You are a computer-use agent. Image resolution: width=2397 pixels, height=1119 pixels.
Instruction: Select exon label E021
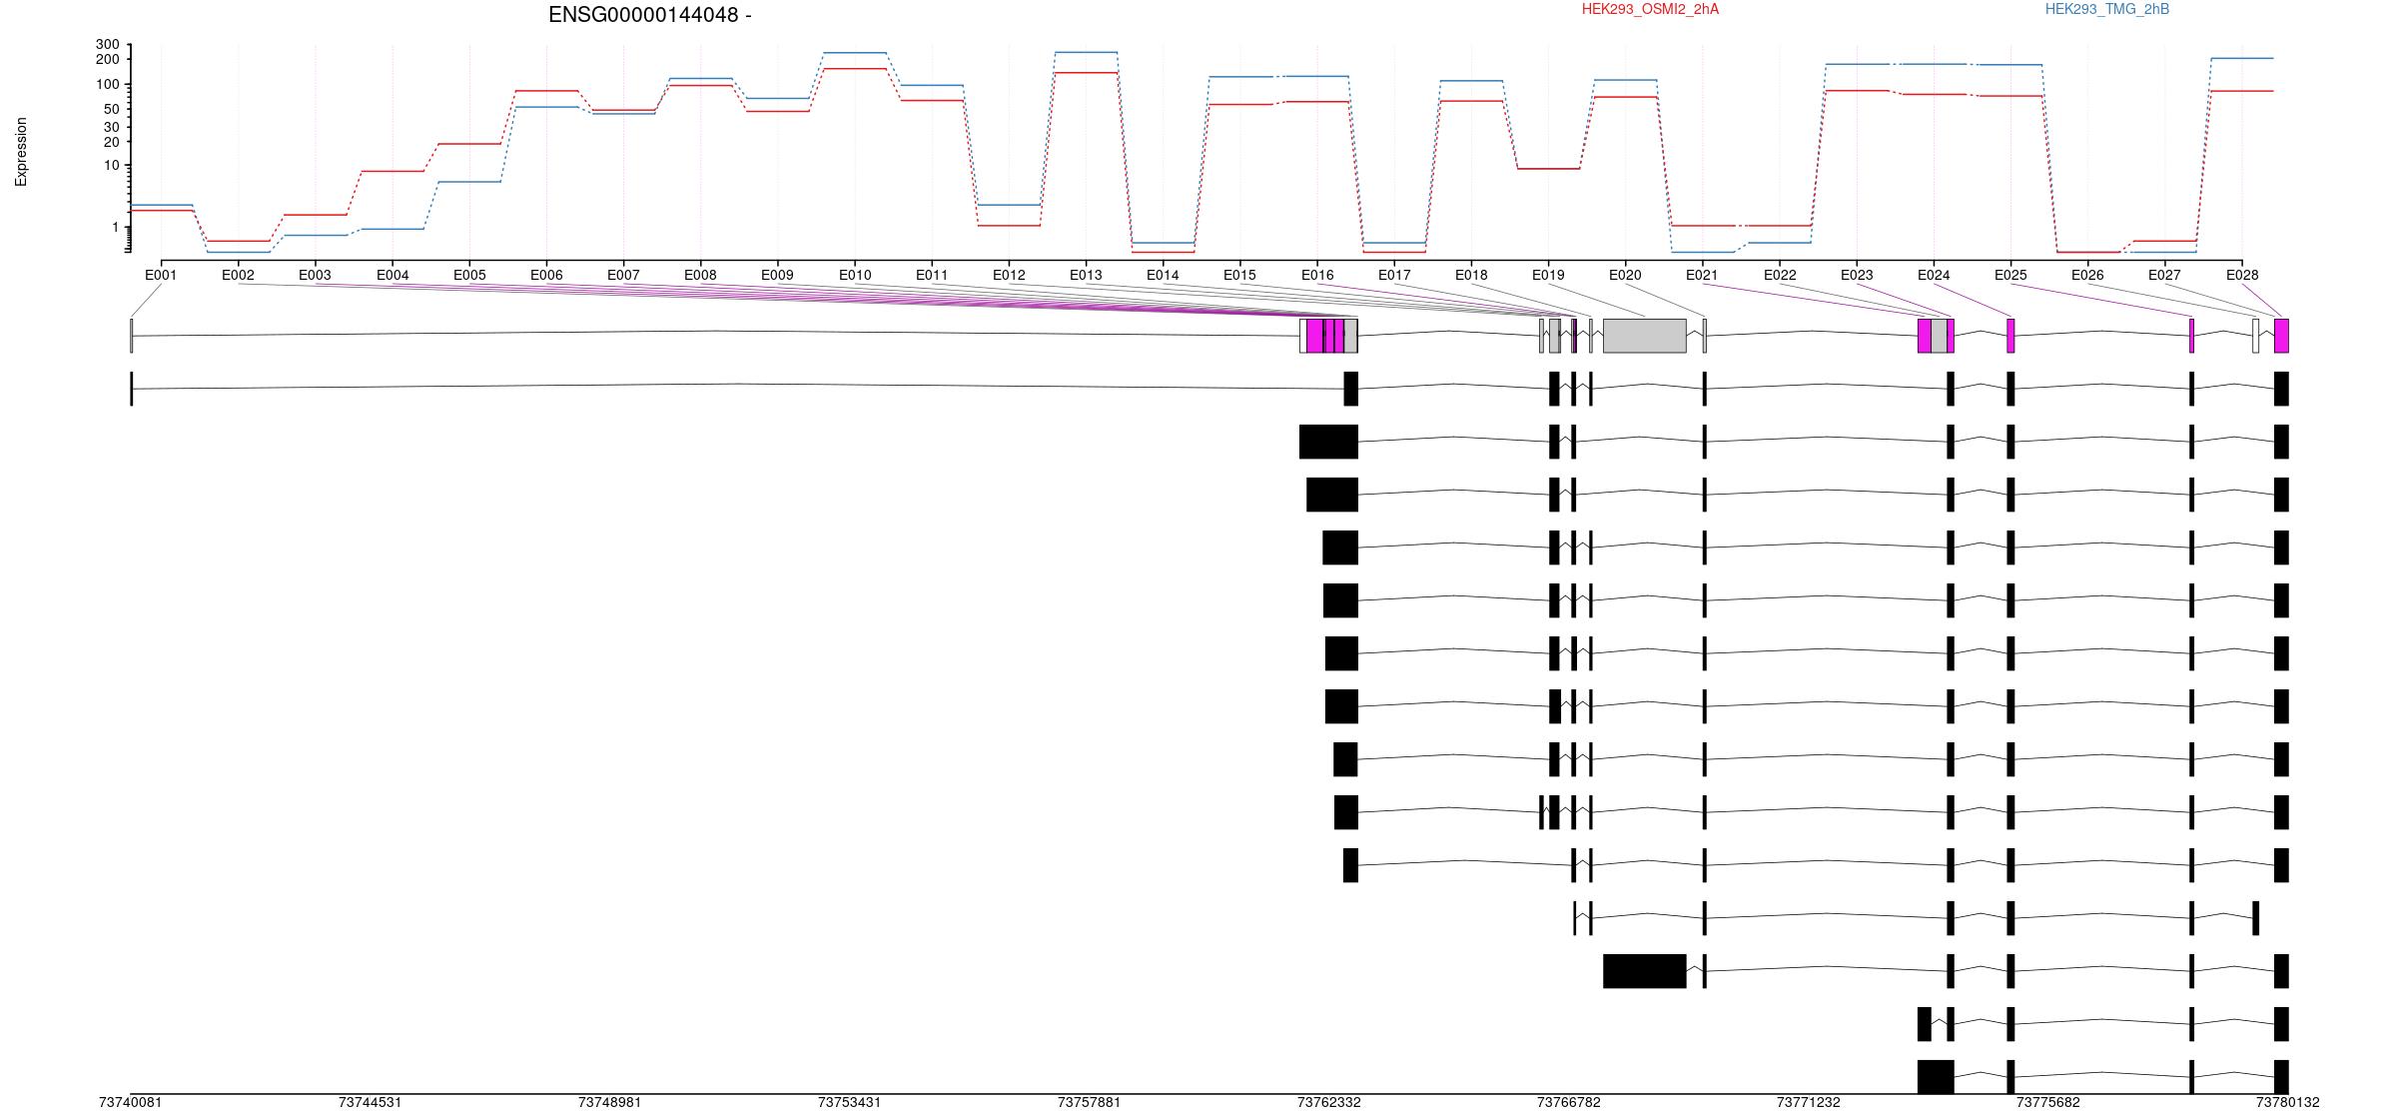(1702, 275)
